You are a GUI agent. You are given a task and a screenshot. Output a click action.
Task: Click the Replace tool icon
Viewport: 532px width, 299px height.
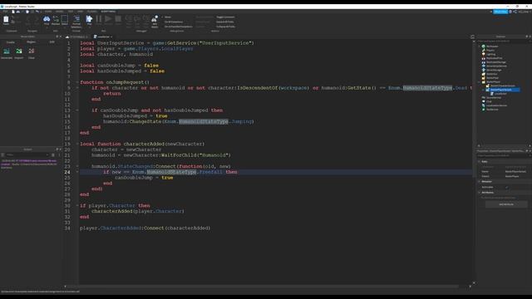56,20
